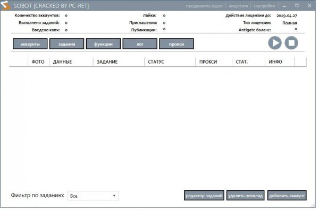The height and width of the screenshot is (211, 319).
Task: Click the добавить аккаунт button
Action: (287, 196)
